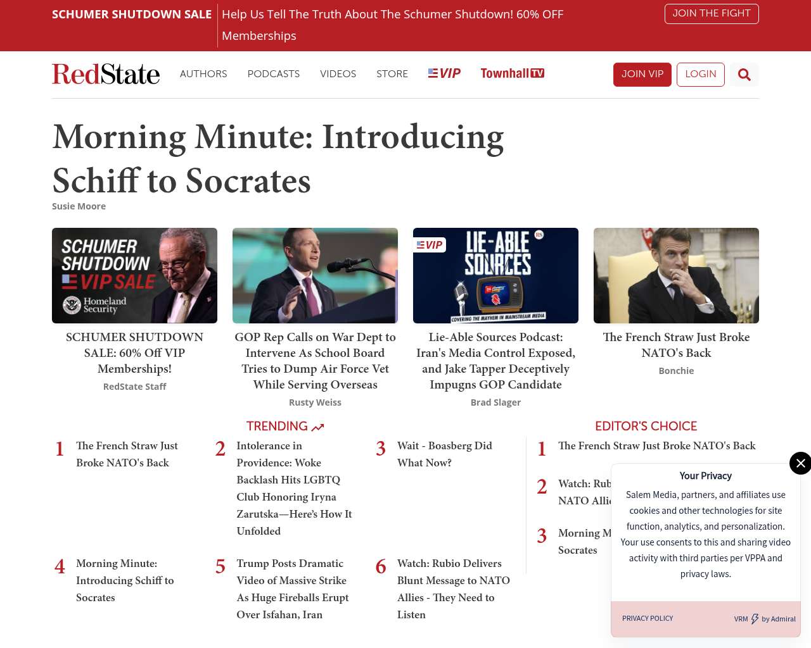Open trending Intolerance in Providence story
Image resolution: width=811 pixels, height=648 pixels.
[294, 489]
